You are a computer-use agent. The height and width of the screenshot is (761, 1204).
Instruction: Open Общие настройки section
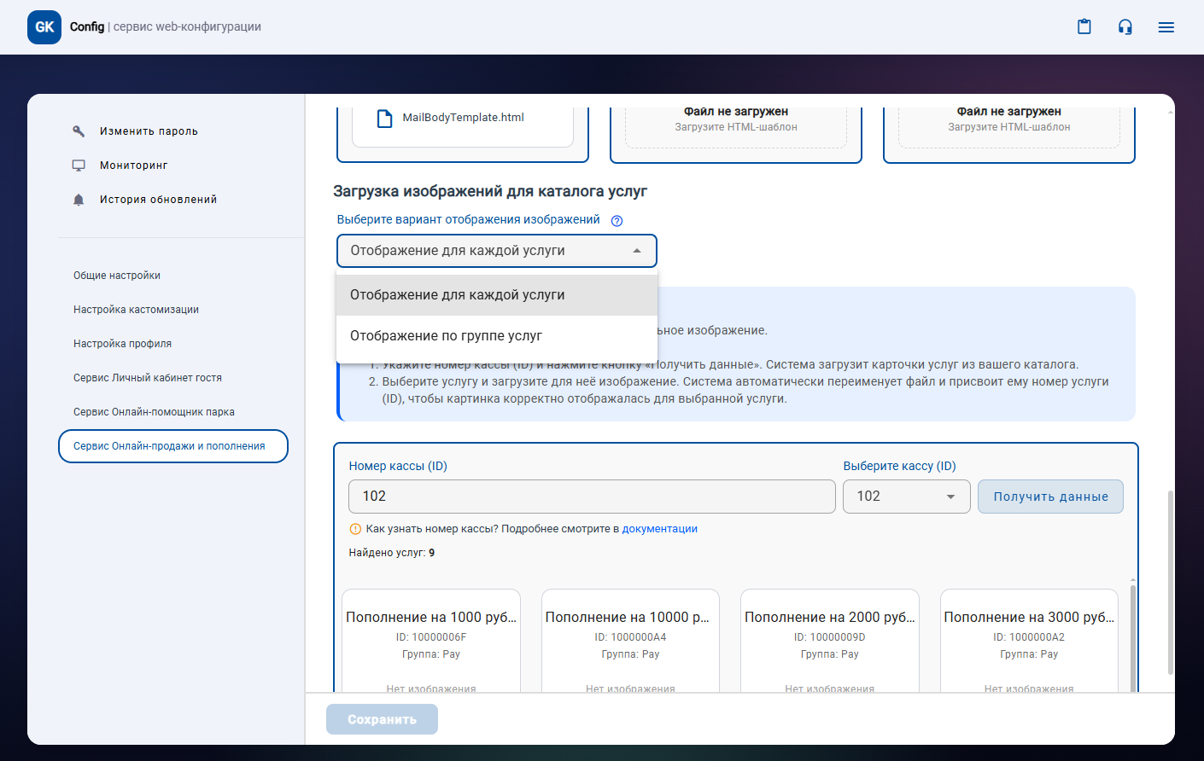117,276
